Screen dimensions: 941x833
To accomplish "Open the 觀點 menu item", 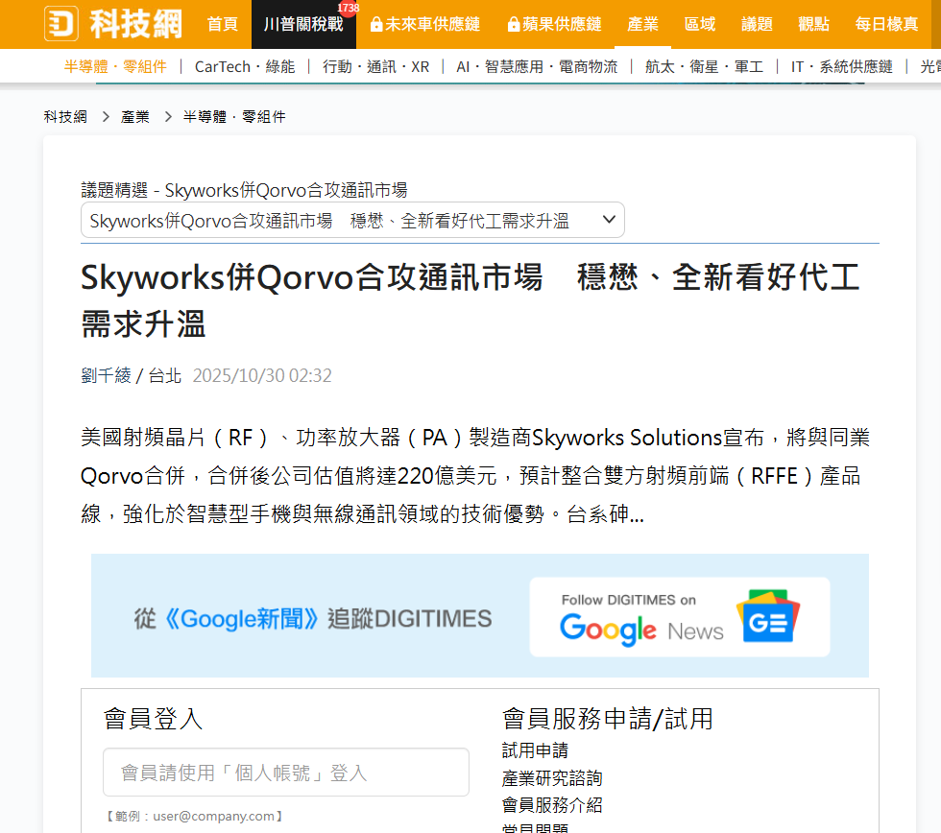I will coord(814,24).
